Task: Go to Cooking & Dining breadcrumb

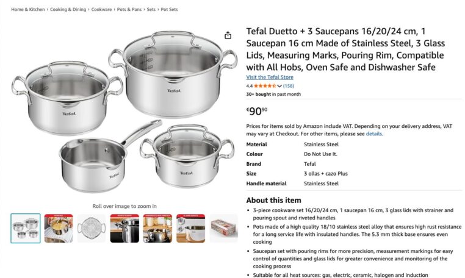Action: 68,10
